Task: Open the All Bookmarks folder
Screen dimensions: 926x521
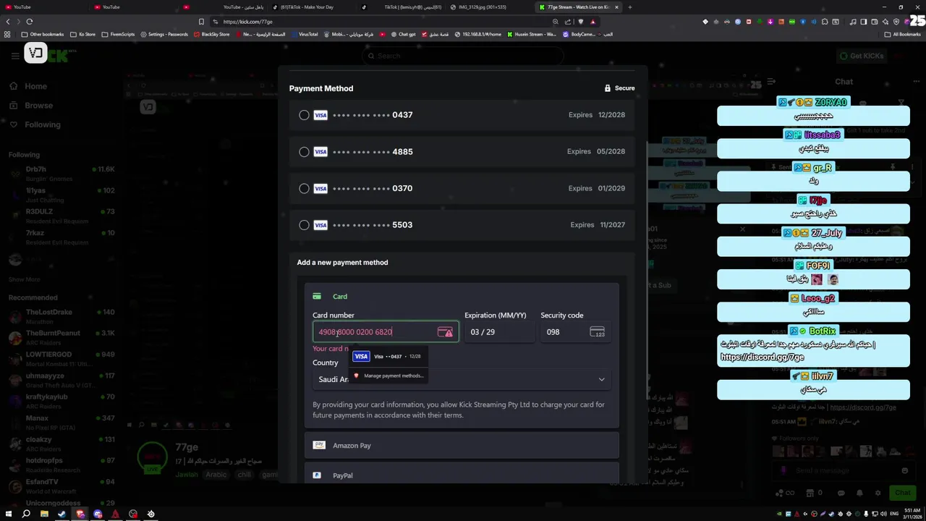Action: click(903, 34)
